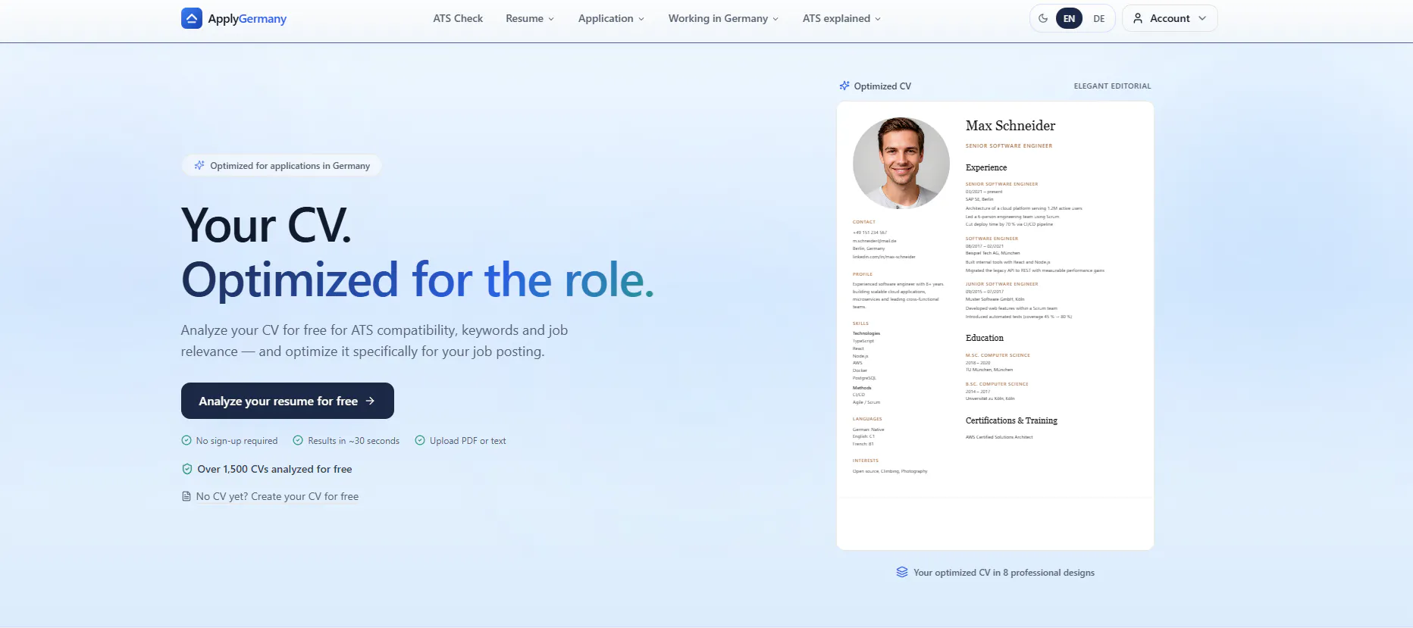Click the layers icon beside 8 professional designs
Viewport: 1413px width, 628px height.
click(x=902, y=572)
